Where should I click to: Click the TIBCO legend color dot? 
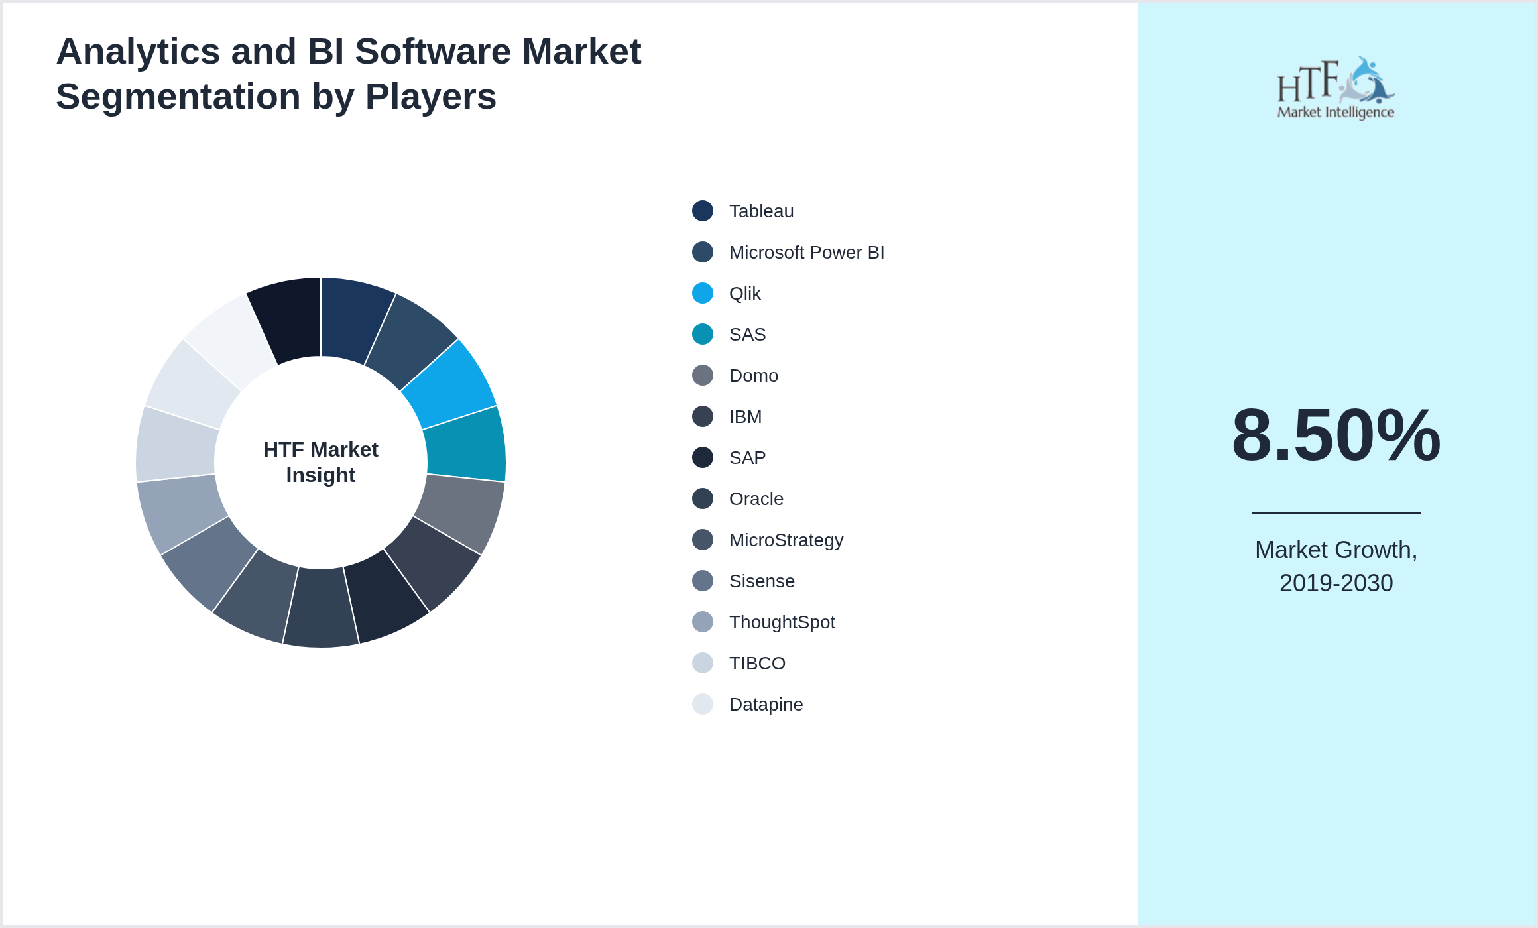[703, 663]
